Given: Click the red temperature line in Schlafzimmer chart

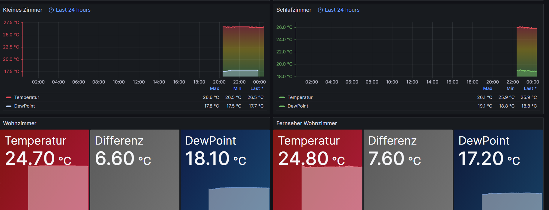Looking at the screenshot, I should 527,28.
